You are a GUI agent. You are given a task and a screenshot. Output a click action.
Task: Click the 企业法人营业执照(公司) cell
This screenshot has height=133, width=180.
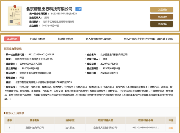105,127
